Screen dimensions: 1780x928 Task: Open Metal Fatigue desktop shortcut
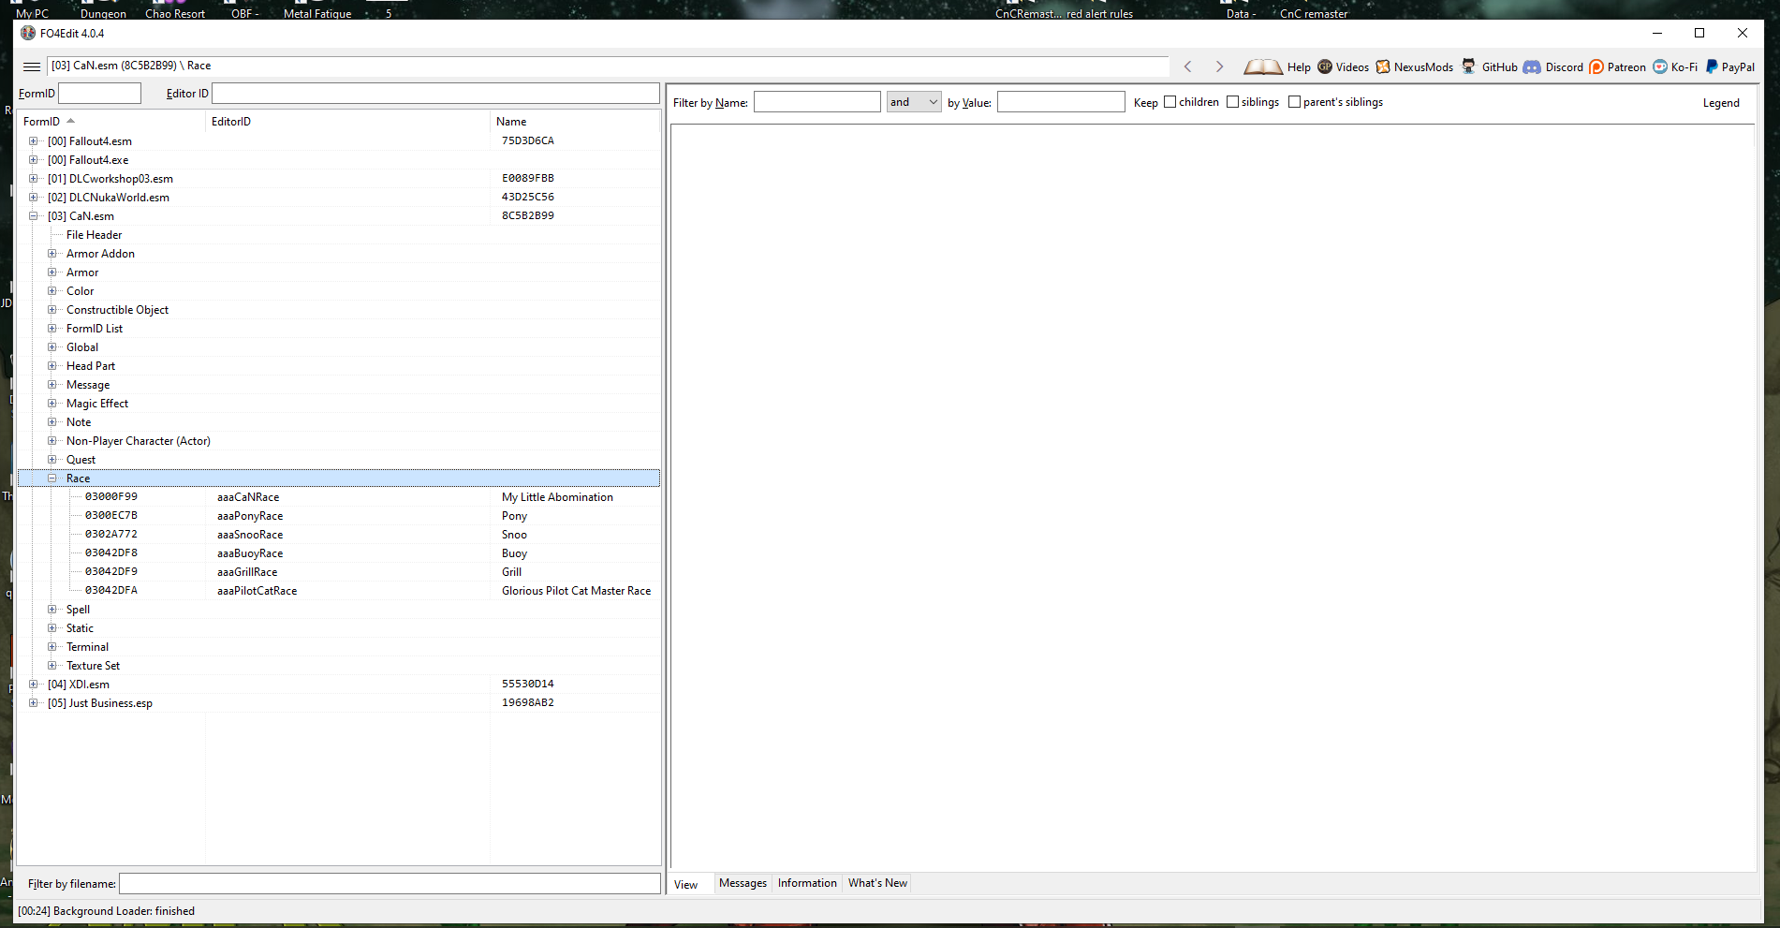(317, 9)
